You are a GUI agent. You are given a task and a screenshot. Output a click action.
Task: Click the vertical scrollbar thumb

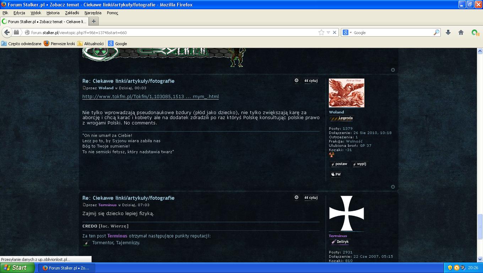click(x=480, y=227)
